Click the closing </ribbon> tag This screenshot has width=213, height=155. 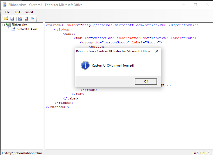[64, 103]
